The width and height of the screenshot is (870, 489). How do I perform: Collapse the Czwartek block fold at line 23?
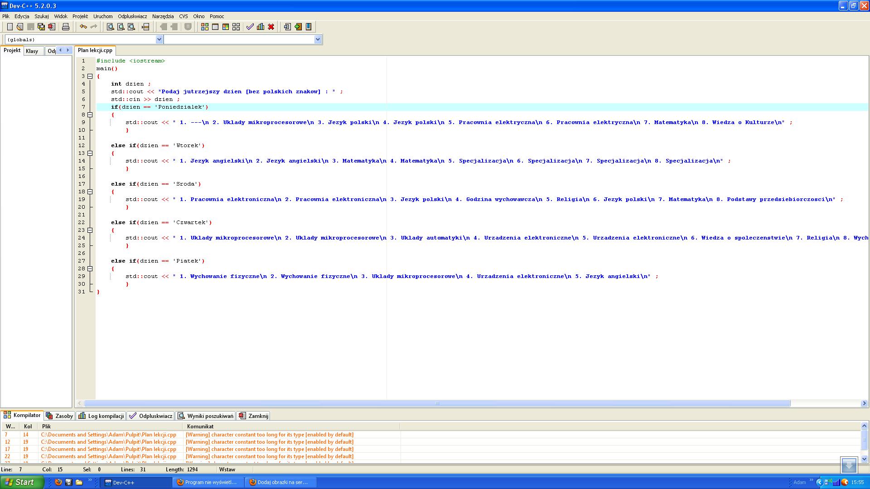(x=90, y=230)
